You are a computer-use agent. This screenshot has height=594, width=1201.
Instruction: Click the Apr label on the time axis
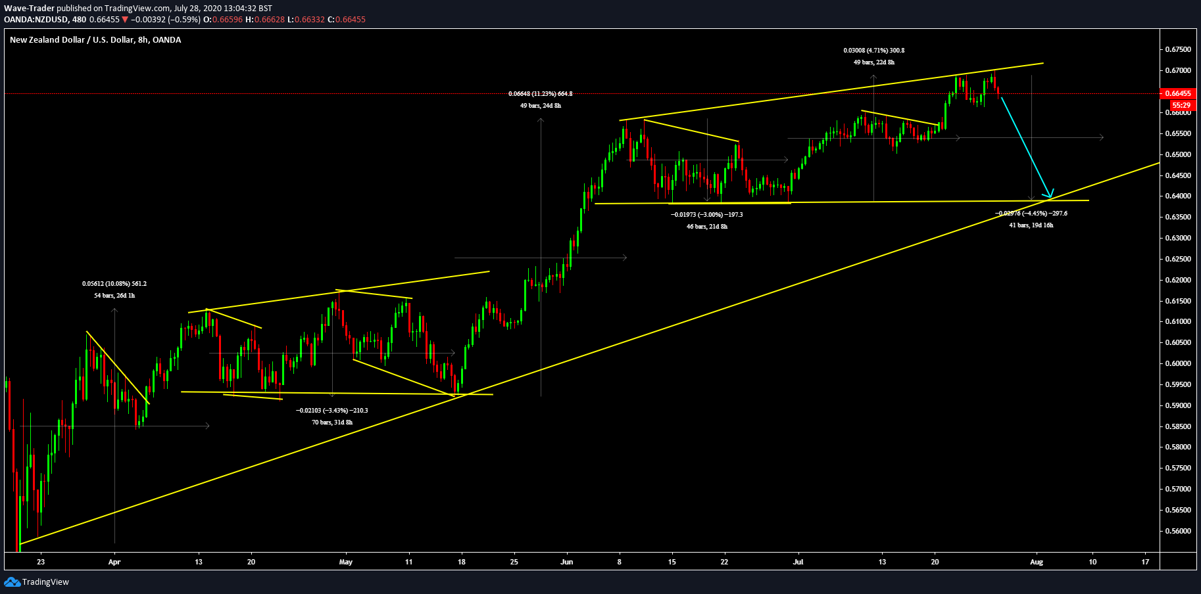[114, 562]
